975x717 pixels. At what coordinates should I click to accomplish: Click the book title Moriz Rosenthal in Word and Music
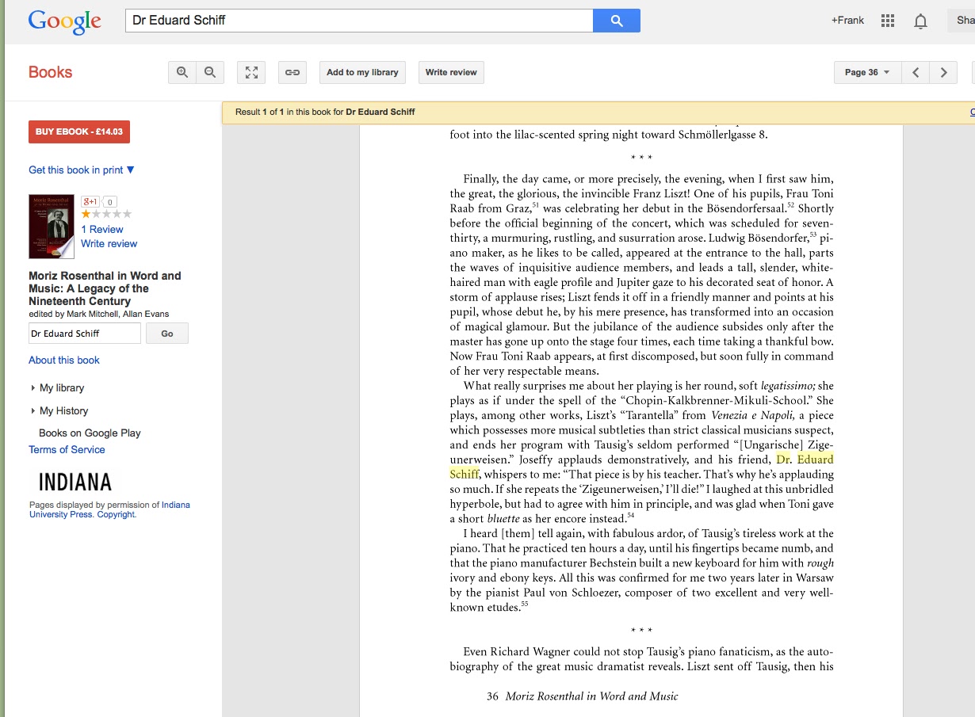pyautogui.click(x=105, y=288)
